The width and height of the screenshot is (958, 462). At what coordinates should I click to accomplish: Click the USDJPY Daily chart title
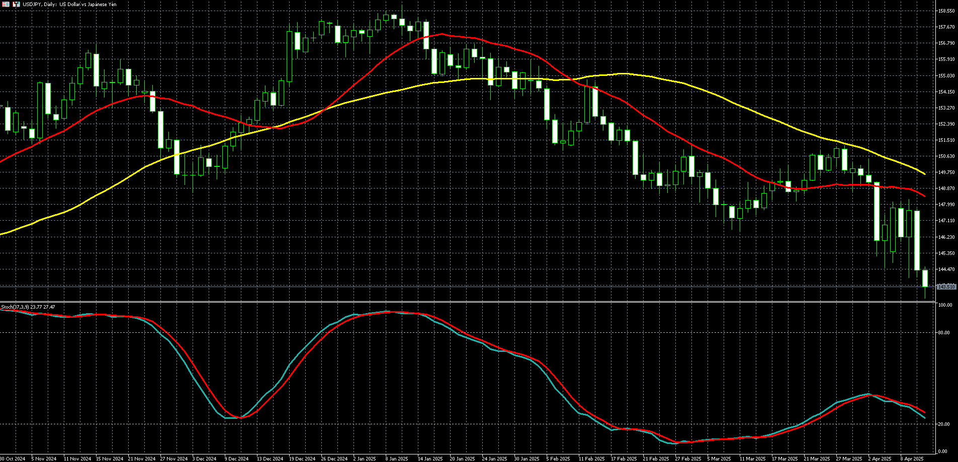coord(69,4)
